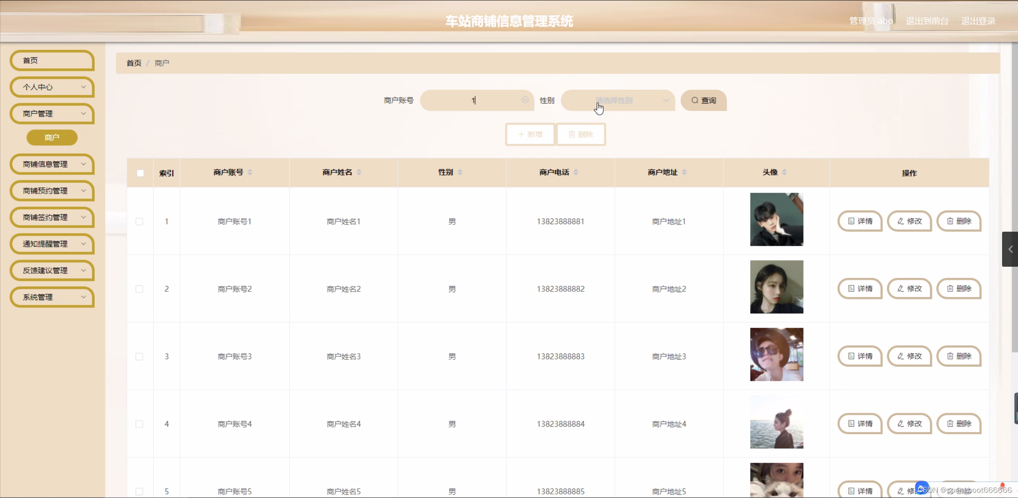The image size is (1018, 498).
Task: Click the 新增 add button
Action: click(530, 135)
